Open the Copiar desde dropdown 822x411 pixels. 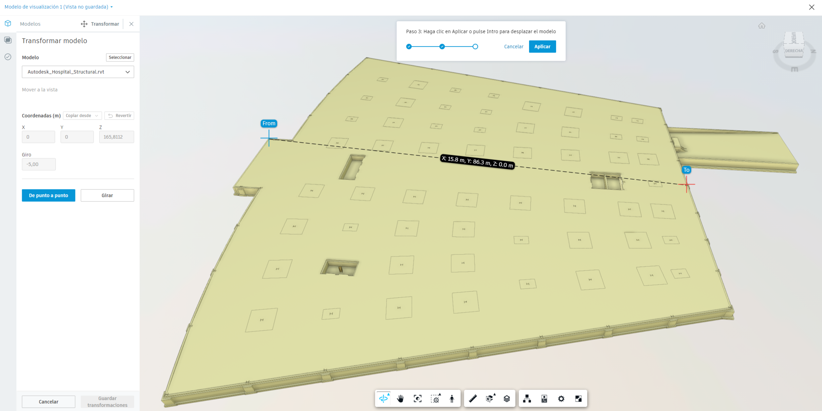(82, 115)
